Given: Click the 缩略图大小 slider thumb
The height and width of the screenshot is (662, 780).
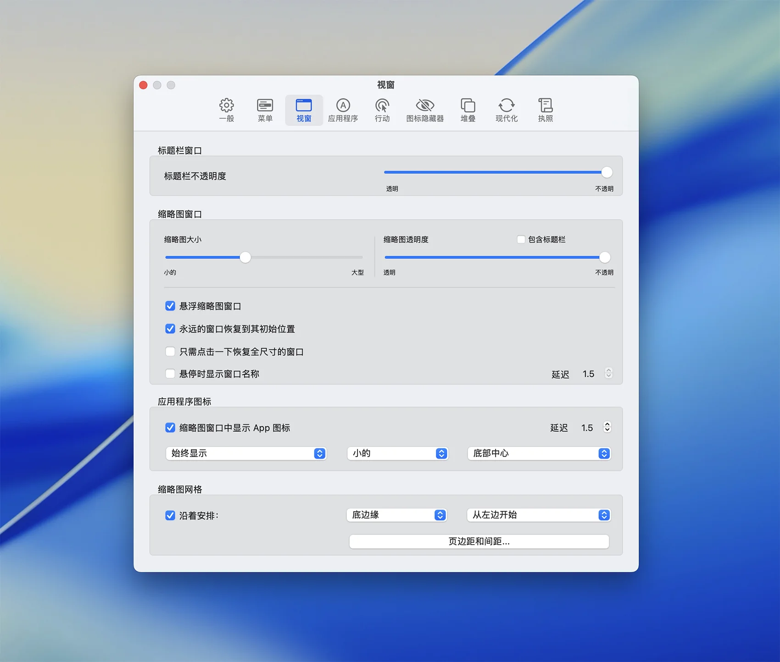Looking at the screenshot, I should click(245, 257).
